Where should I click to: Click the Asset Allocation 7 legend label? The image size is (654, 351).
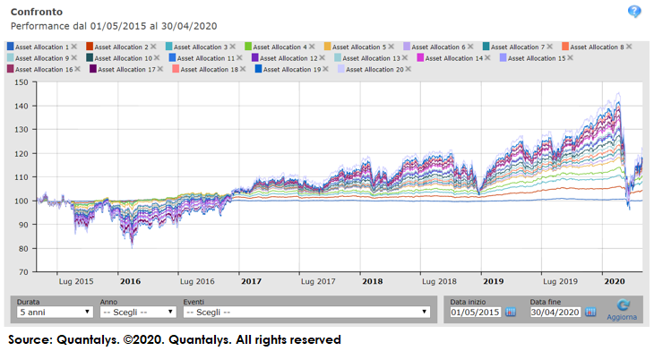tap(518, 47)
